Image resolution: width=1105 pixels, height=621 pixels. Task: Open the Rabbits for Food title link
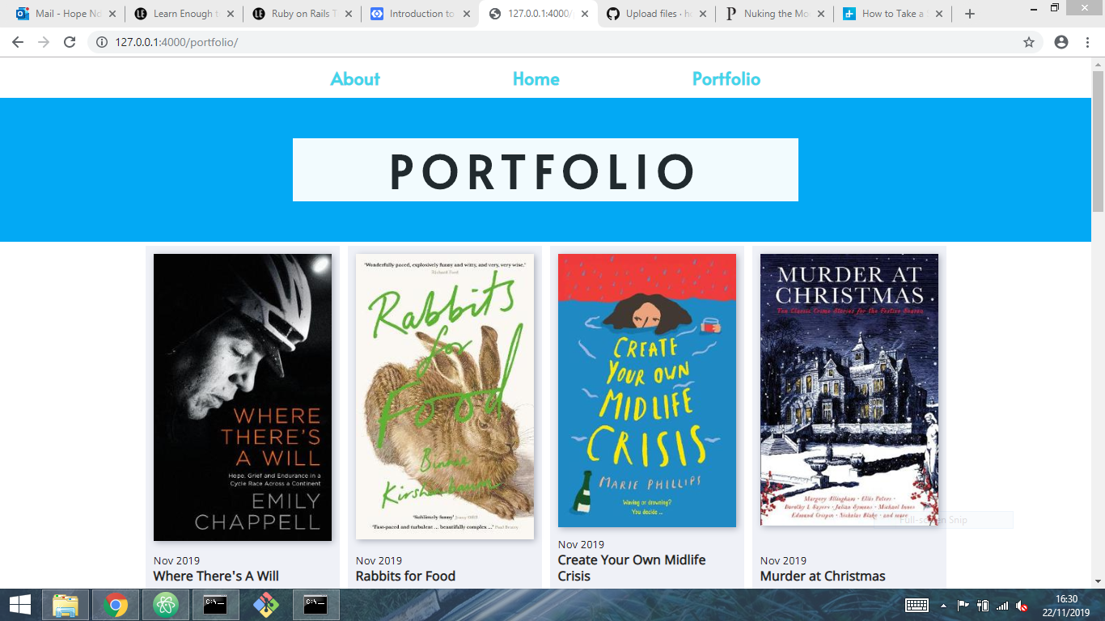[405, 576]
